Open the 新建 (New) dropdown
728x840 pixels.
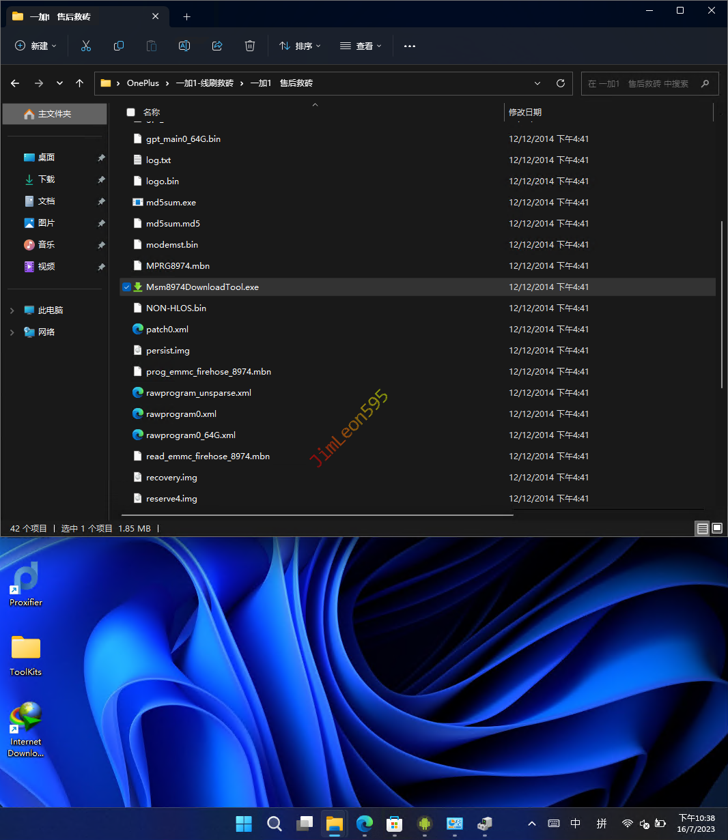36,46
